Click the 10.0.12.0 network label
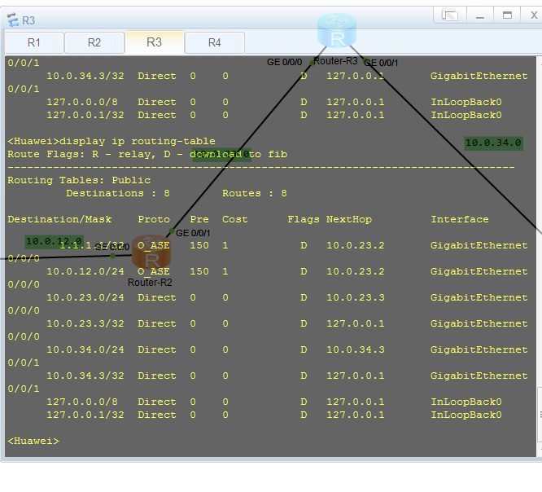This screenshot has width=542, height=492. 55,241
